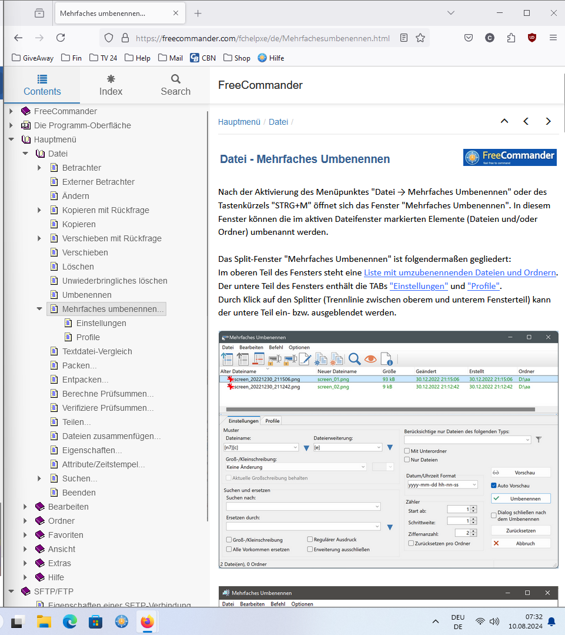The height and width of the screenshot is (635, 565).
Task: Open Microsoft Store from taskbar
Action: pyautogui.click(x=95, y=621)
